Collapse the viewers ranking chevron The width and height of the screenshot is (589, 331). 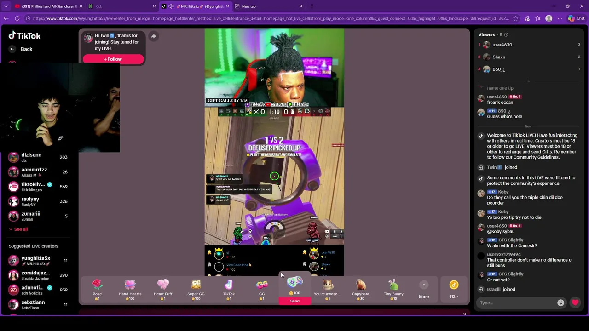[528, 81]
